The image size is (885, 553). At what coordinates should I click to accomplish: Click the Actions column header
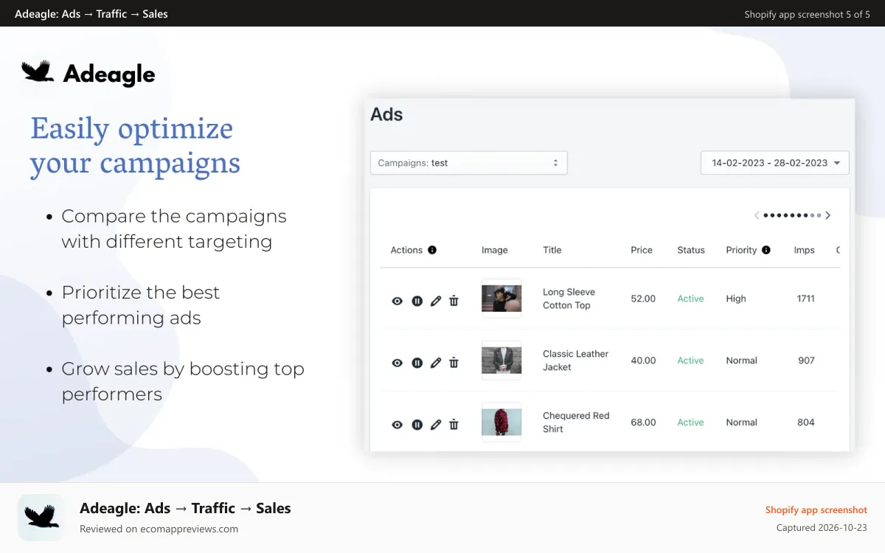point(406,250)
